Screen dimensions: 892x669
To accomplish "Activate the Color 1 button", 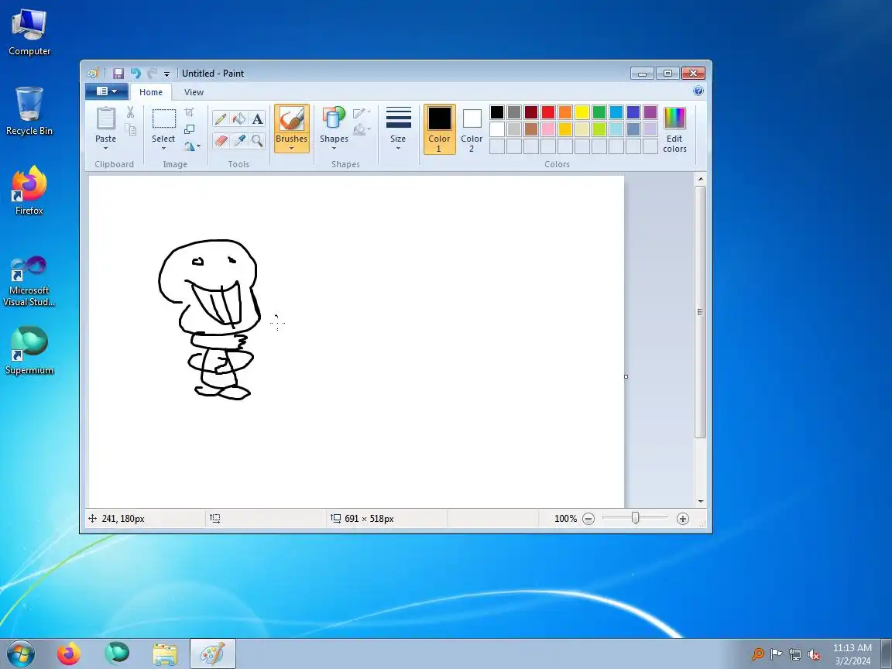I will (439, 129).
